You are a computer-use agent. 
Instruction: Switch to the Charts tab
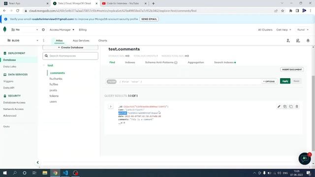coord(103,40)
